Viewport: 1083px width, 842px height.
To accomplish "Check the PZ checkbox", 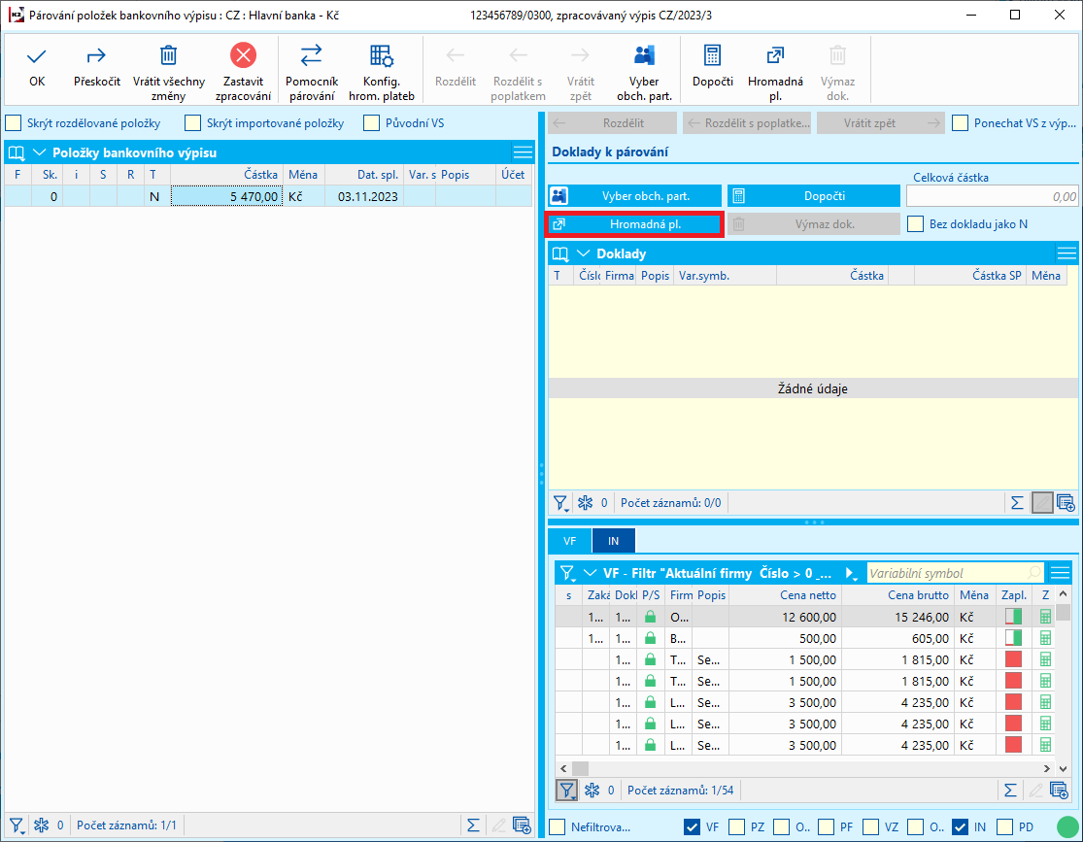I will 736,826.
